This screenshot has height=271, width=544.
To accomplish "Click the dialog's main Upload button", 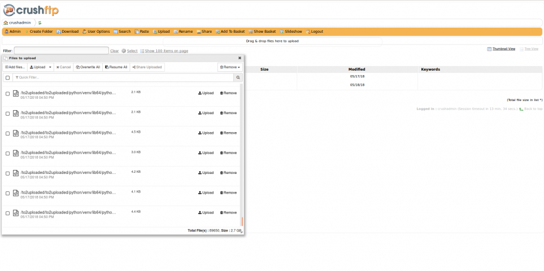I will click(37, 67).
